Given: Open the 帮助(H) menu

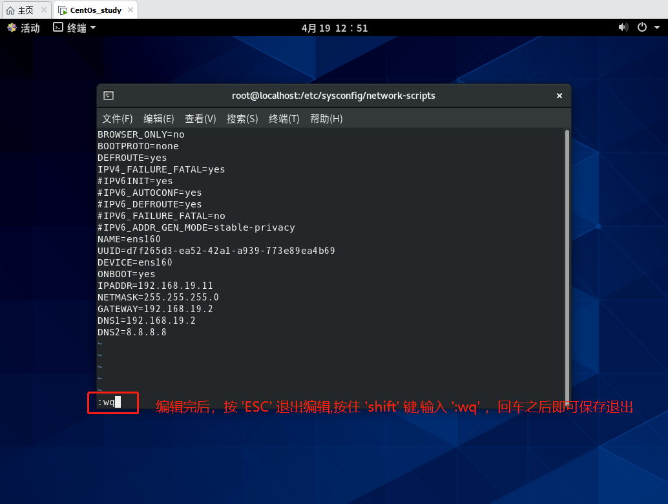Looking at the screenshot, I should tap(326, 119).
